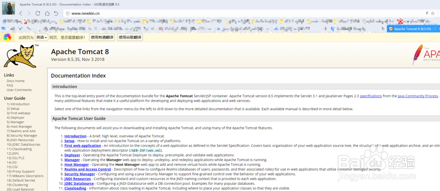This screenshot has height=191, width=440.
Task: Click the Version 8.5.35, Nov 3 2018 text
Action: click(78, 59)
